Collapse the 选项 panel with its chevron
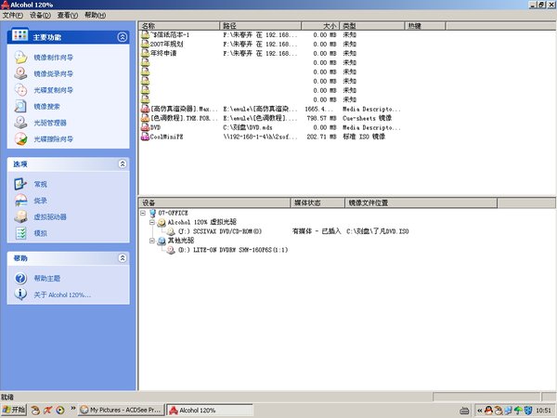 tap(123, 163)
